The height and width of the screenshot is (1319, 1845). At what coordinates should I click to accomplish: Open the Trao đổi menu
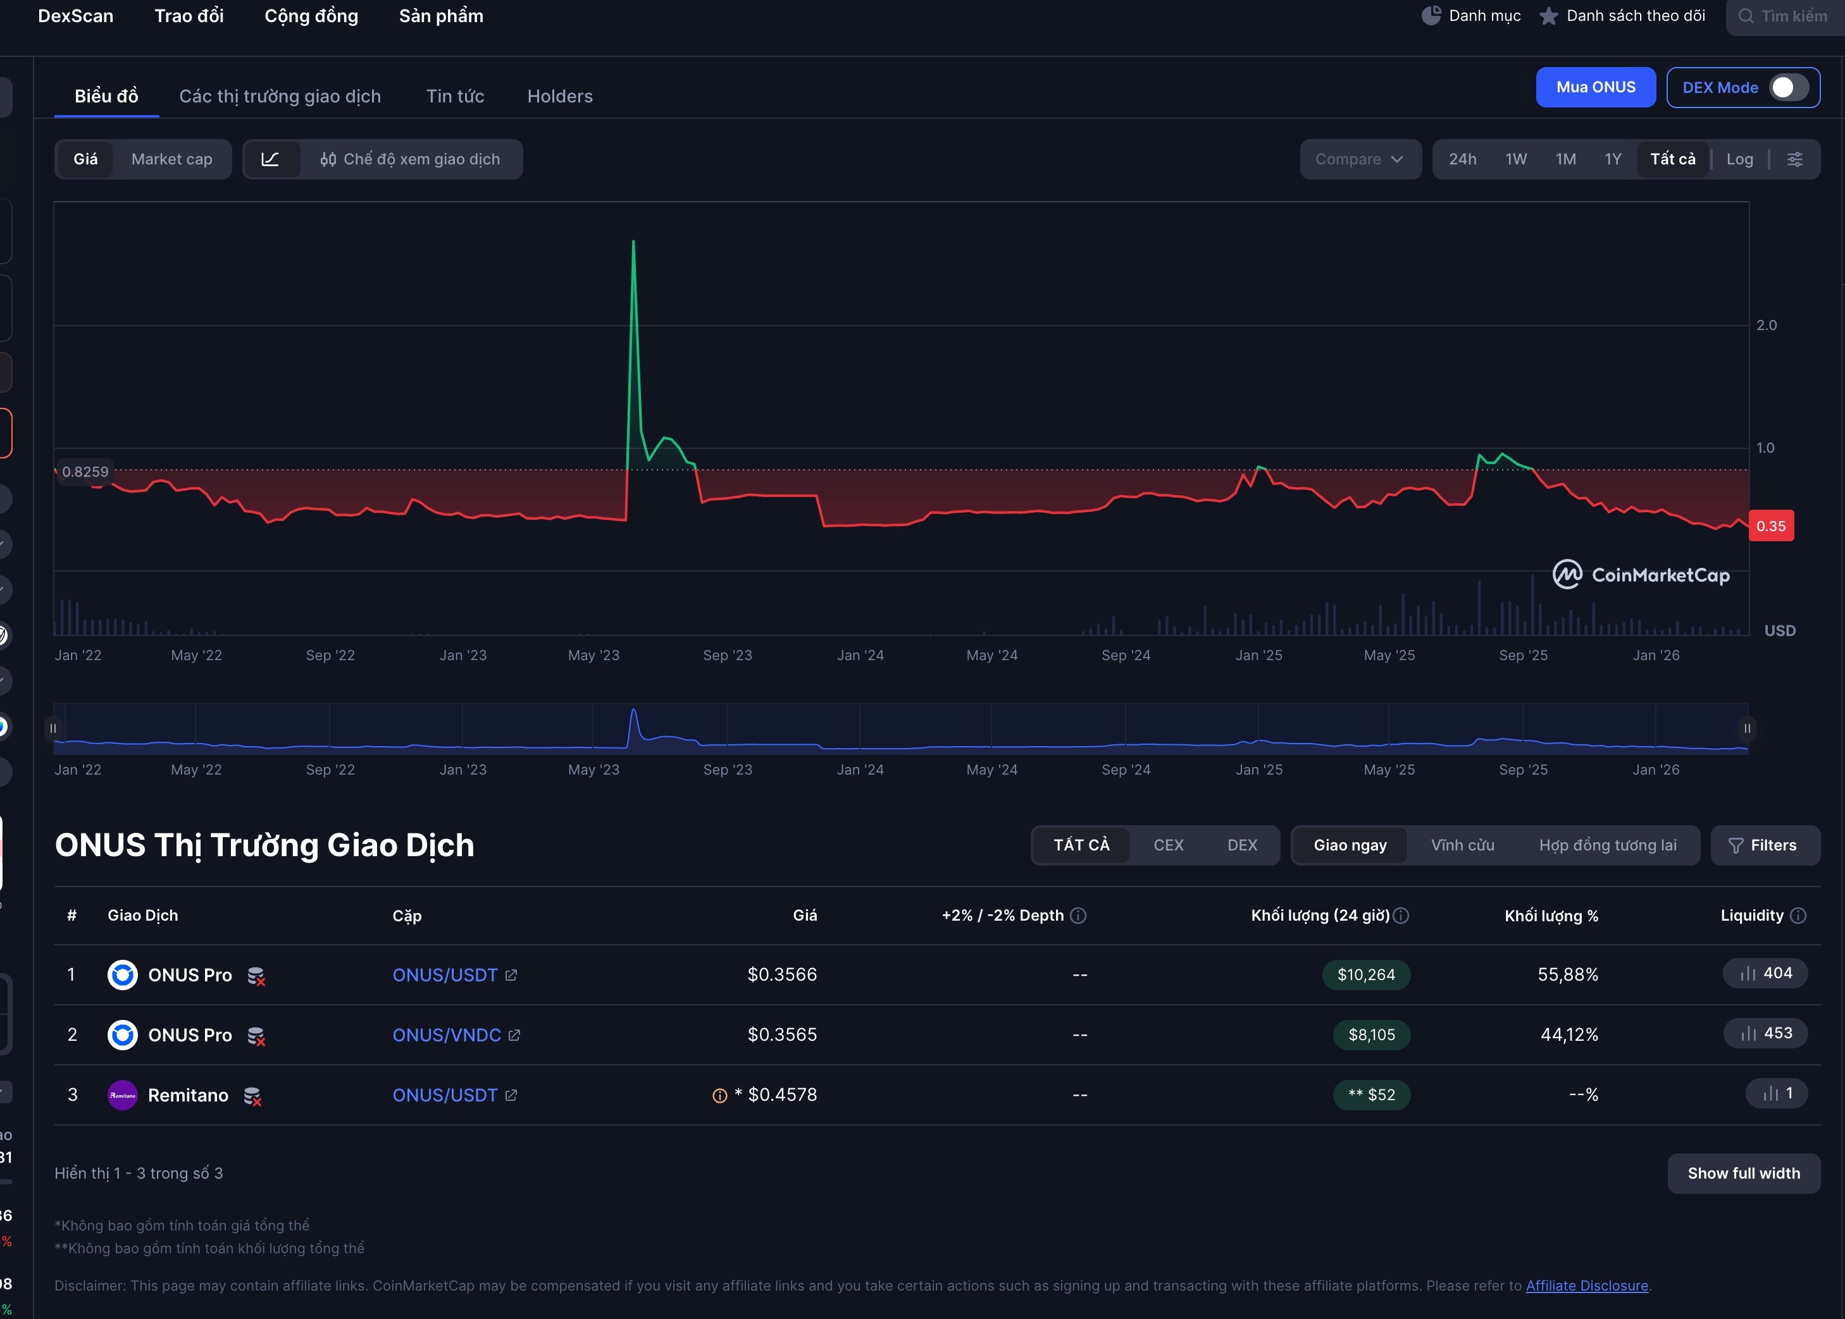[189, 16]
